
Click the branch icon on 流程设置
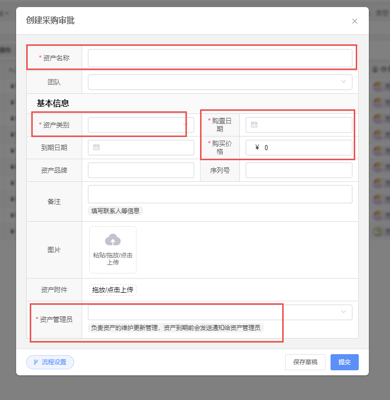coord(36,362)
